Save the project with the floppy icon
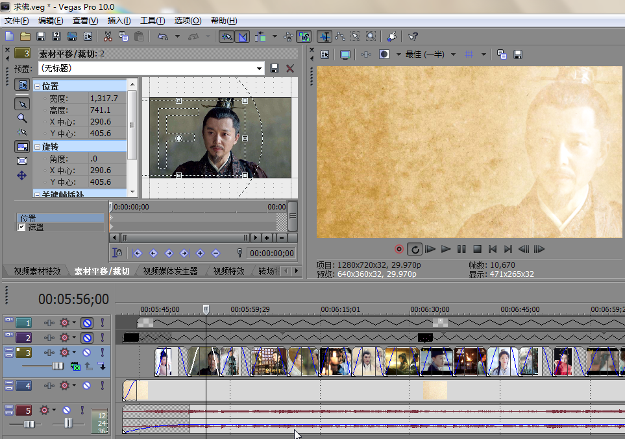Screen dimensions: 625x439 pyautogui.click(x=41, y=37)
